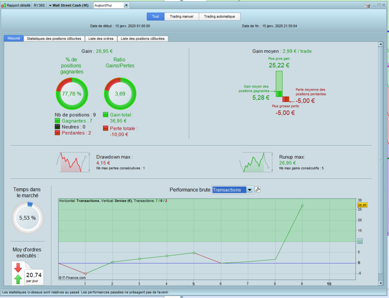Open the Transactions performance dropdown
Viewport: 389px width, 298px height.
[x=233, y=190]
